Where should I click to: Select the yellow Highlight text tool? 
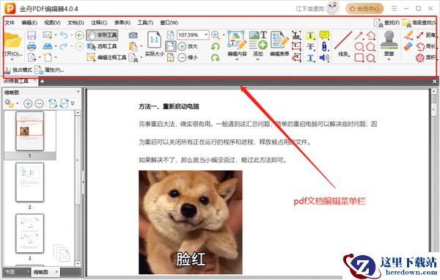[310, 35]
